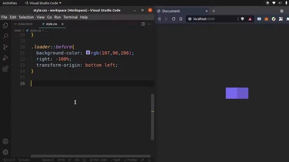Open a new browser tab
The image size is (289, 162).
click(x=214, y=11)
